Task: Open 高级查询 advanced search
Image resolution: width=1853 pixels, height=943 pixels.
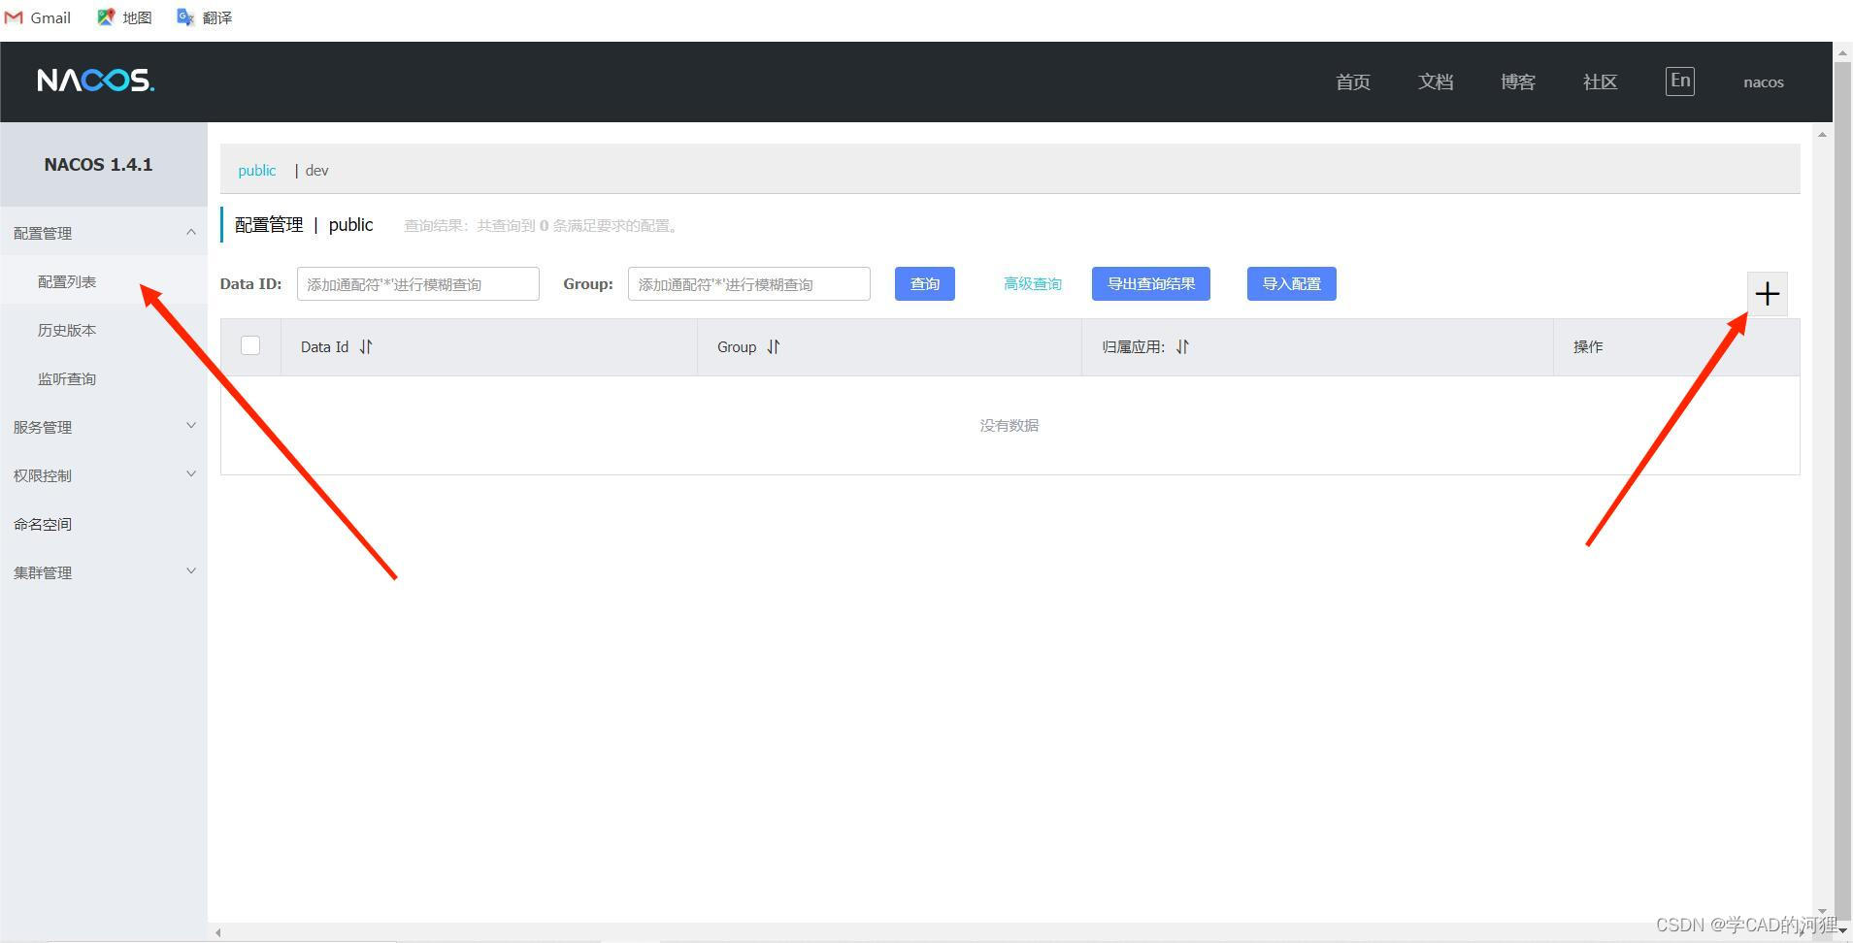Action: tap(1033, 283)
